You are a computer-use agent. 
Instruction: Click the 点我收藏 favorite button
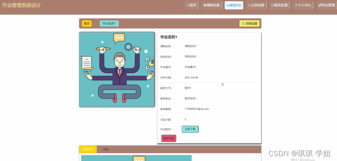coord(249,24)
